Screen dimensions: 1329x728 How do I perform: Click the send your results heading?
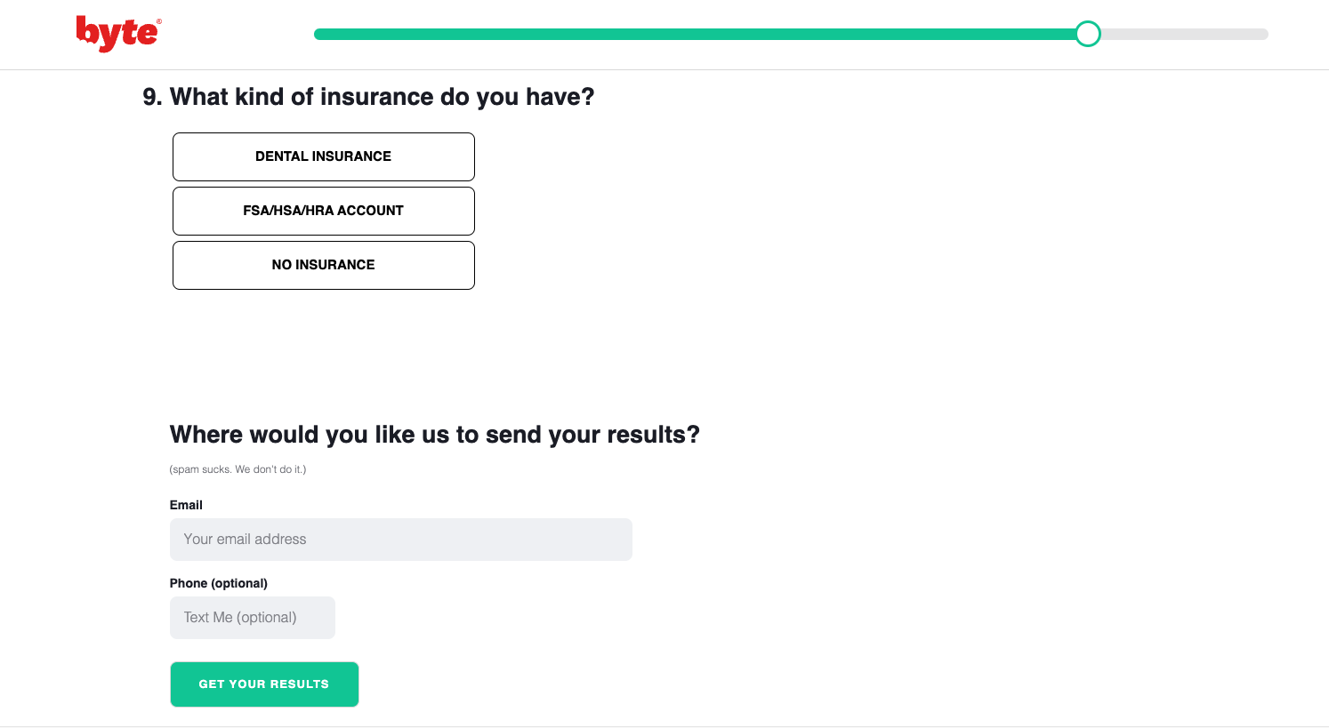point(434,435)
